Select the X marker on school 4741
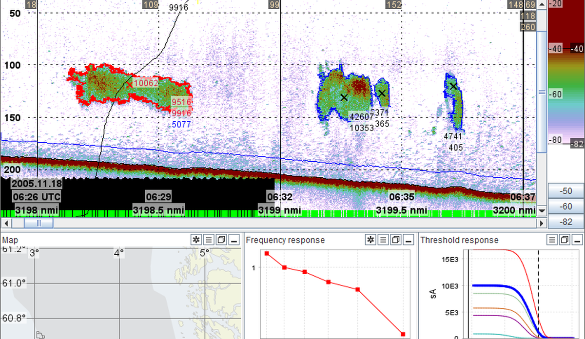585x339 pixels. point(453,86)
